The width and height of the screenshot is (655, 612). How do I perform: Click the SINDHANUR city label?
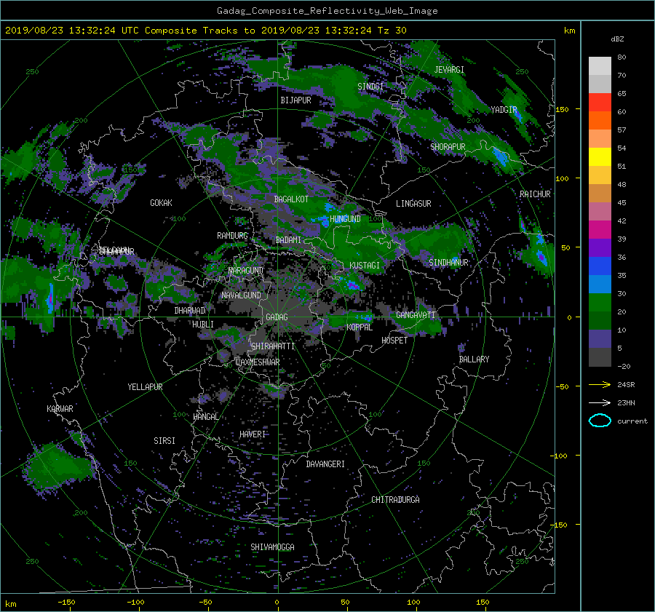[448, 263]
